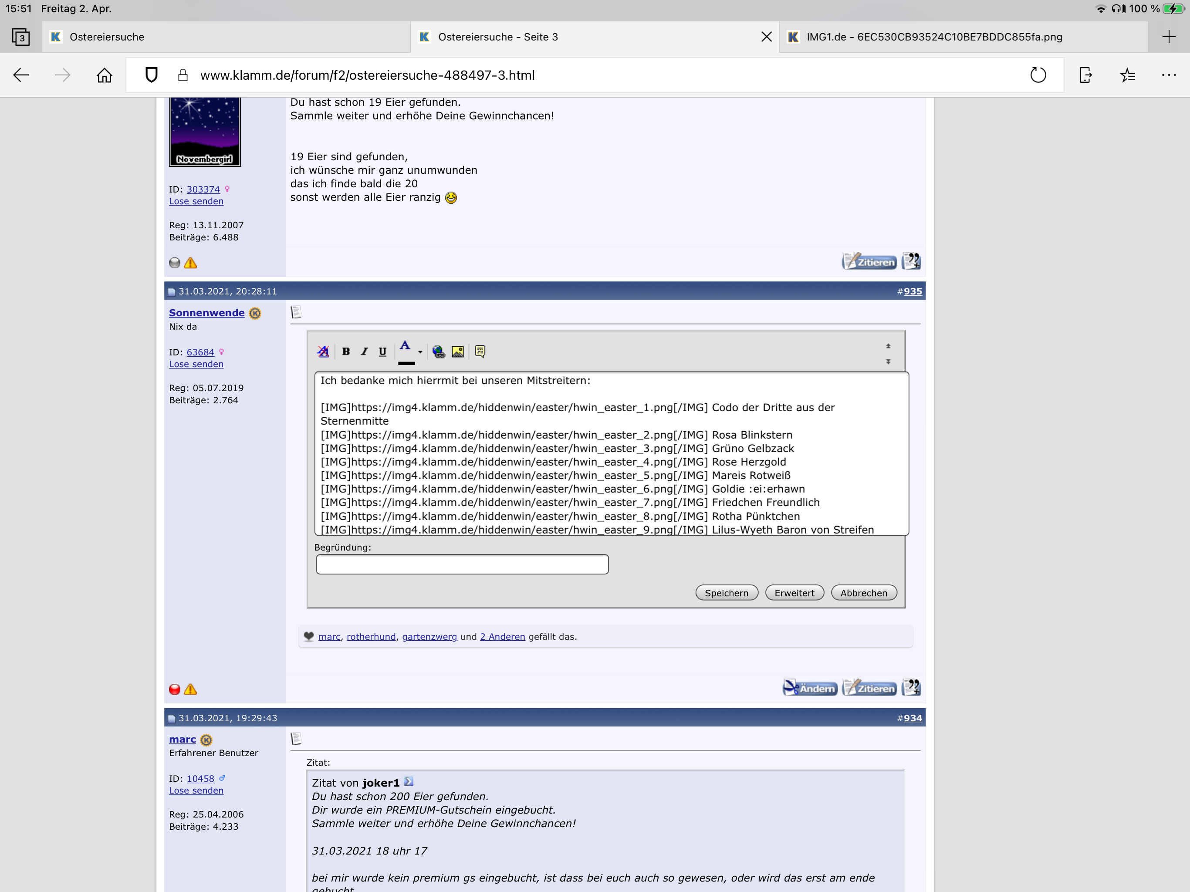This screenshot has width=1190, height=892.
Task: Switch to the IMG1.de browser tab
Action: pos(934,37)
